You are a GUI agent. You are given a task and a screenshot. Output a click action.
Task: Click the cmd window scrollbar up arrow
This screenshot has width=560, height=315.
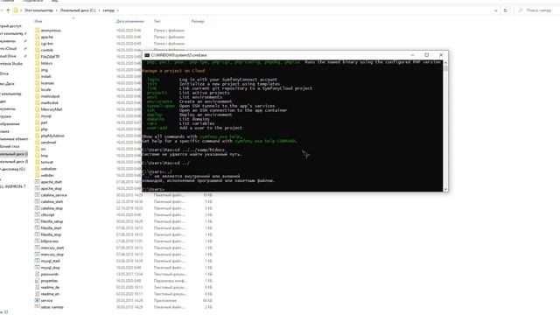[x=445, y=63]
